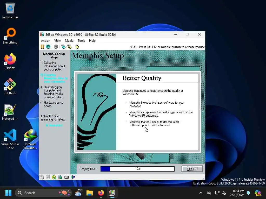Pause emulation with the yellow pause button
This screenshot has width=266, height=199.
click(x=42, y=47)
